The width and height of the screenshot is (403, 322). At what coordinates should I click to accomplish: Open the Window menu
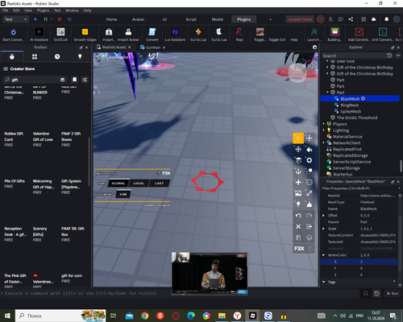click(x=72, y=10)
